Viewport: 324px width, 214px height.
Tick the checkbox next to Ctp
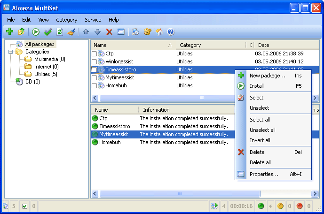coord(95,54)
